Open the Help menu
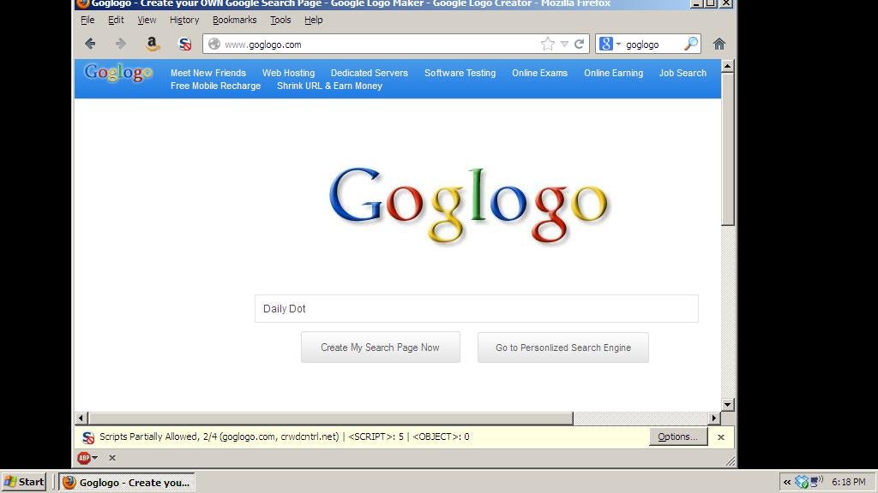The image size is (878, 493). point(314,21)
